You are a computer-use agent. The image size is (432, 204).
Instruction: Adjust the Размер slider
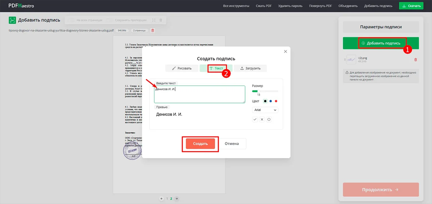(258, 92)
